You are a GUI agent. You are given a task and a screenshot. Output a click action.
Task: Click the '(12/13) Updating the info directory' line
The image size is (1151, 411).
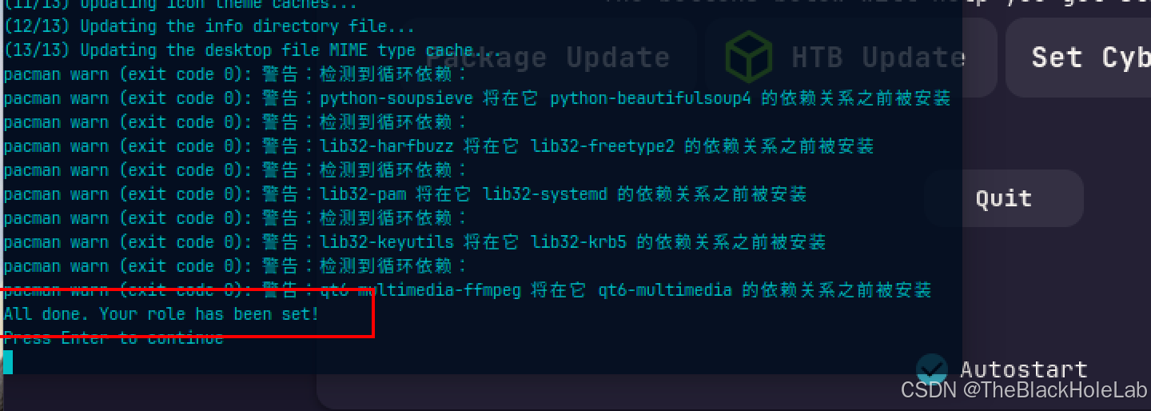[x=209, y=26]
